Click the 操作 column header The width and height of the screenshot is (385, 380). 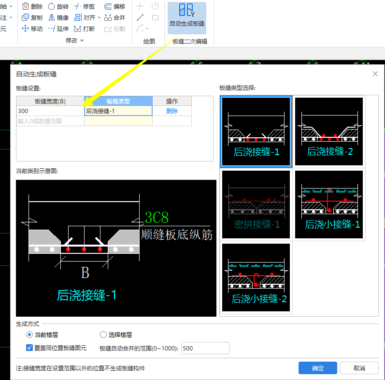(x=172, y=101)
